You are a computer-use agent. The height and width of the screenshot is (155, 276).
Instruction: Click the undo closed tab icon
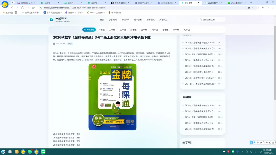262,8
